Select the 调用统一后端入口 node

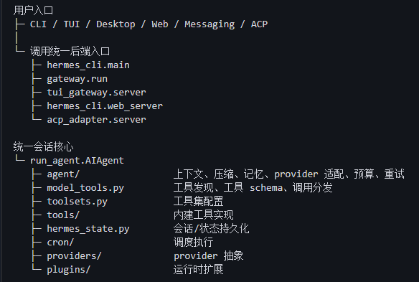[x=70, y=52]
